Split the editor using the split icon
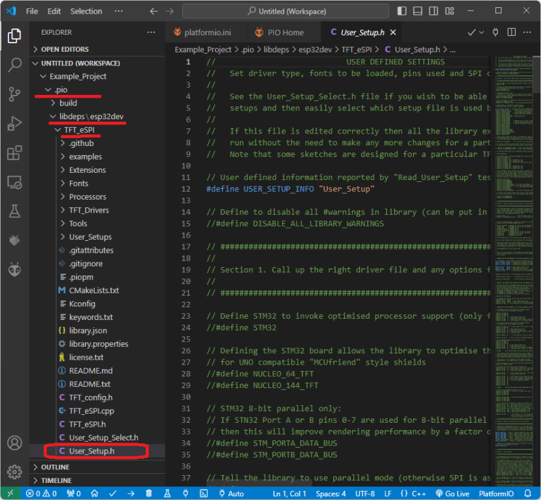This screenshot has height=500, width=541. [x=512, y=32]
